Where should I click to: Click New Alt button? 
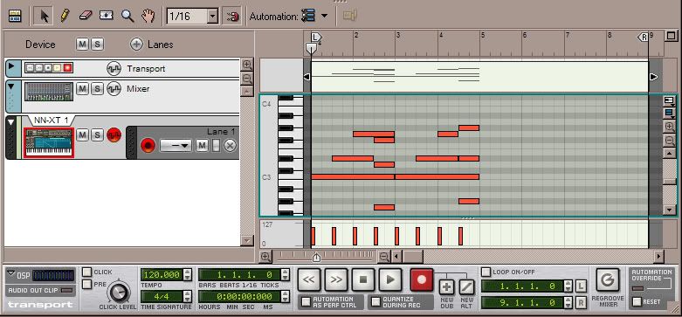click(466, 287)
